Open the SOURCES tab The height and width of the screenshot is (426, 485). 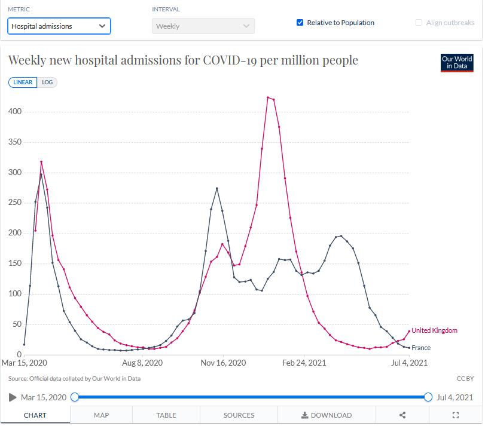point(239,415)
